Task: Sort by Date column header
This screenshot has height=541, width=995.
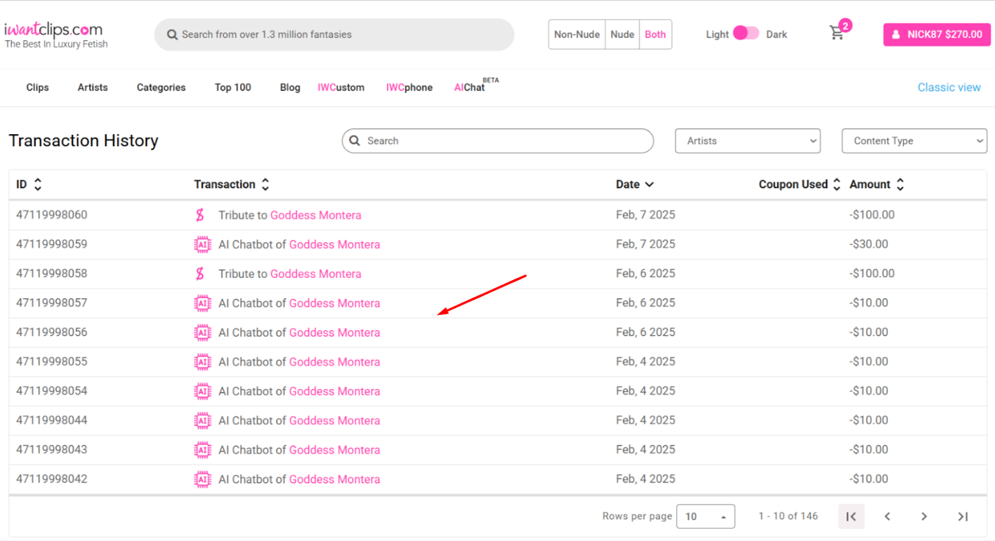Action: (x=635, y=184)
